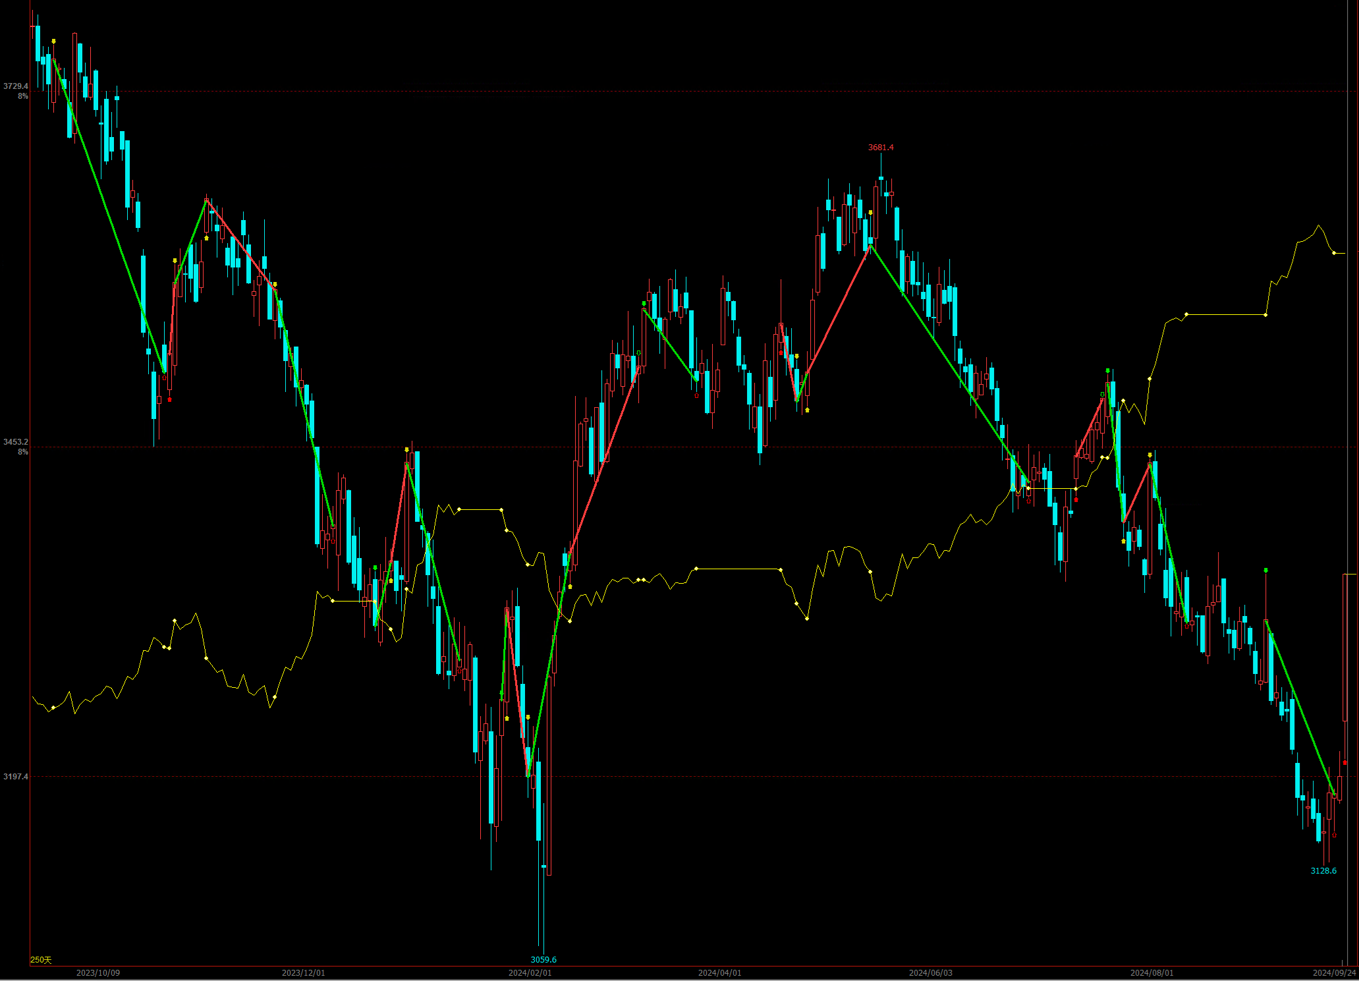Image resolution: width=1359 pixels, height=981 pixels.
Task: Select the 3197.4 price axis label
Action: click(16, 777)
